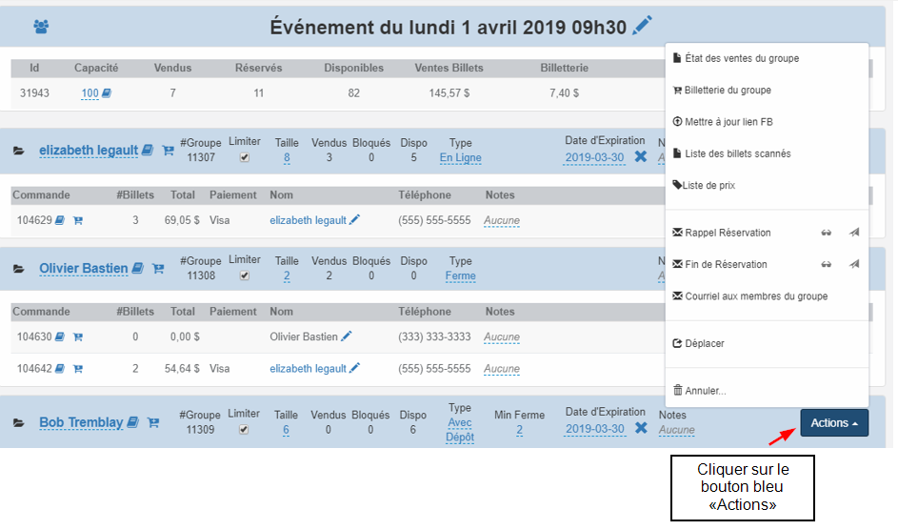Edit name pencil on order 104642
Image resolution: width=898 pixels, height=530 pixels.
[354, 368]
